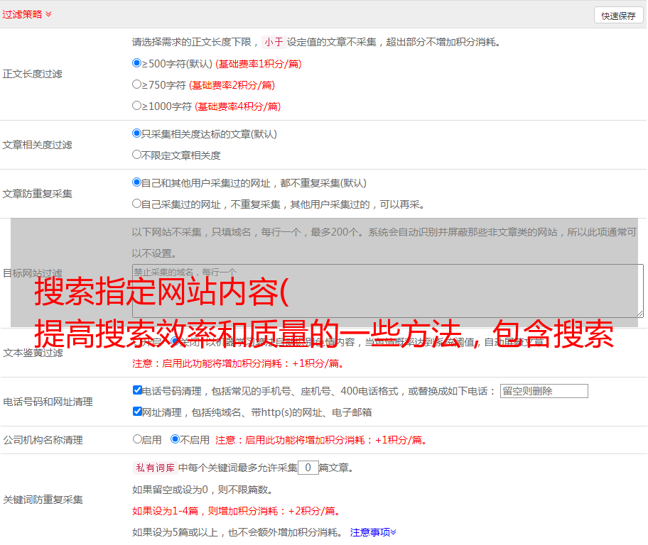648x545 pixels.
Task: Select 不启用 for 公司机构名称清理
Action: click(x=175, y=439)
